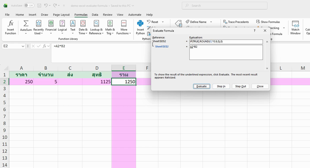
Task: Click the Step Out button
Action: 241,86
